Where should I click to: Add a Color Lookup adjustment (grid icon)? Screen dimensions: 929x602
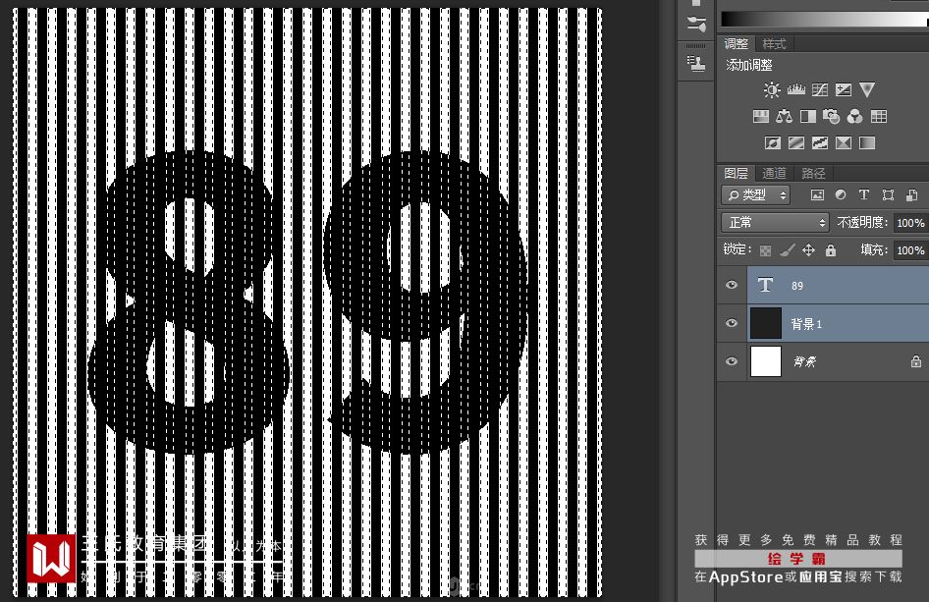pyautogui.click(x=879, y=116)
